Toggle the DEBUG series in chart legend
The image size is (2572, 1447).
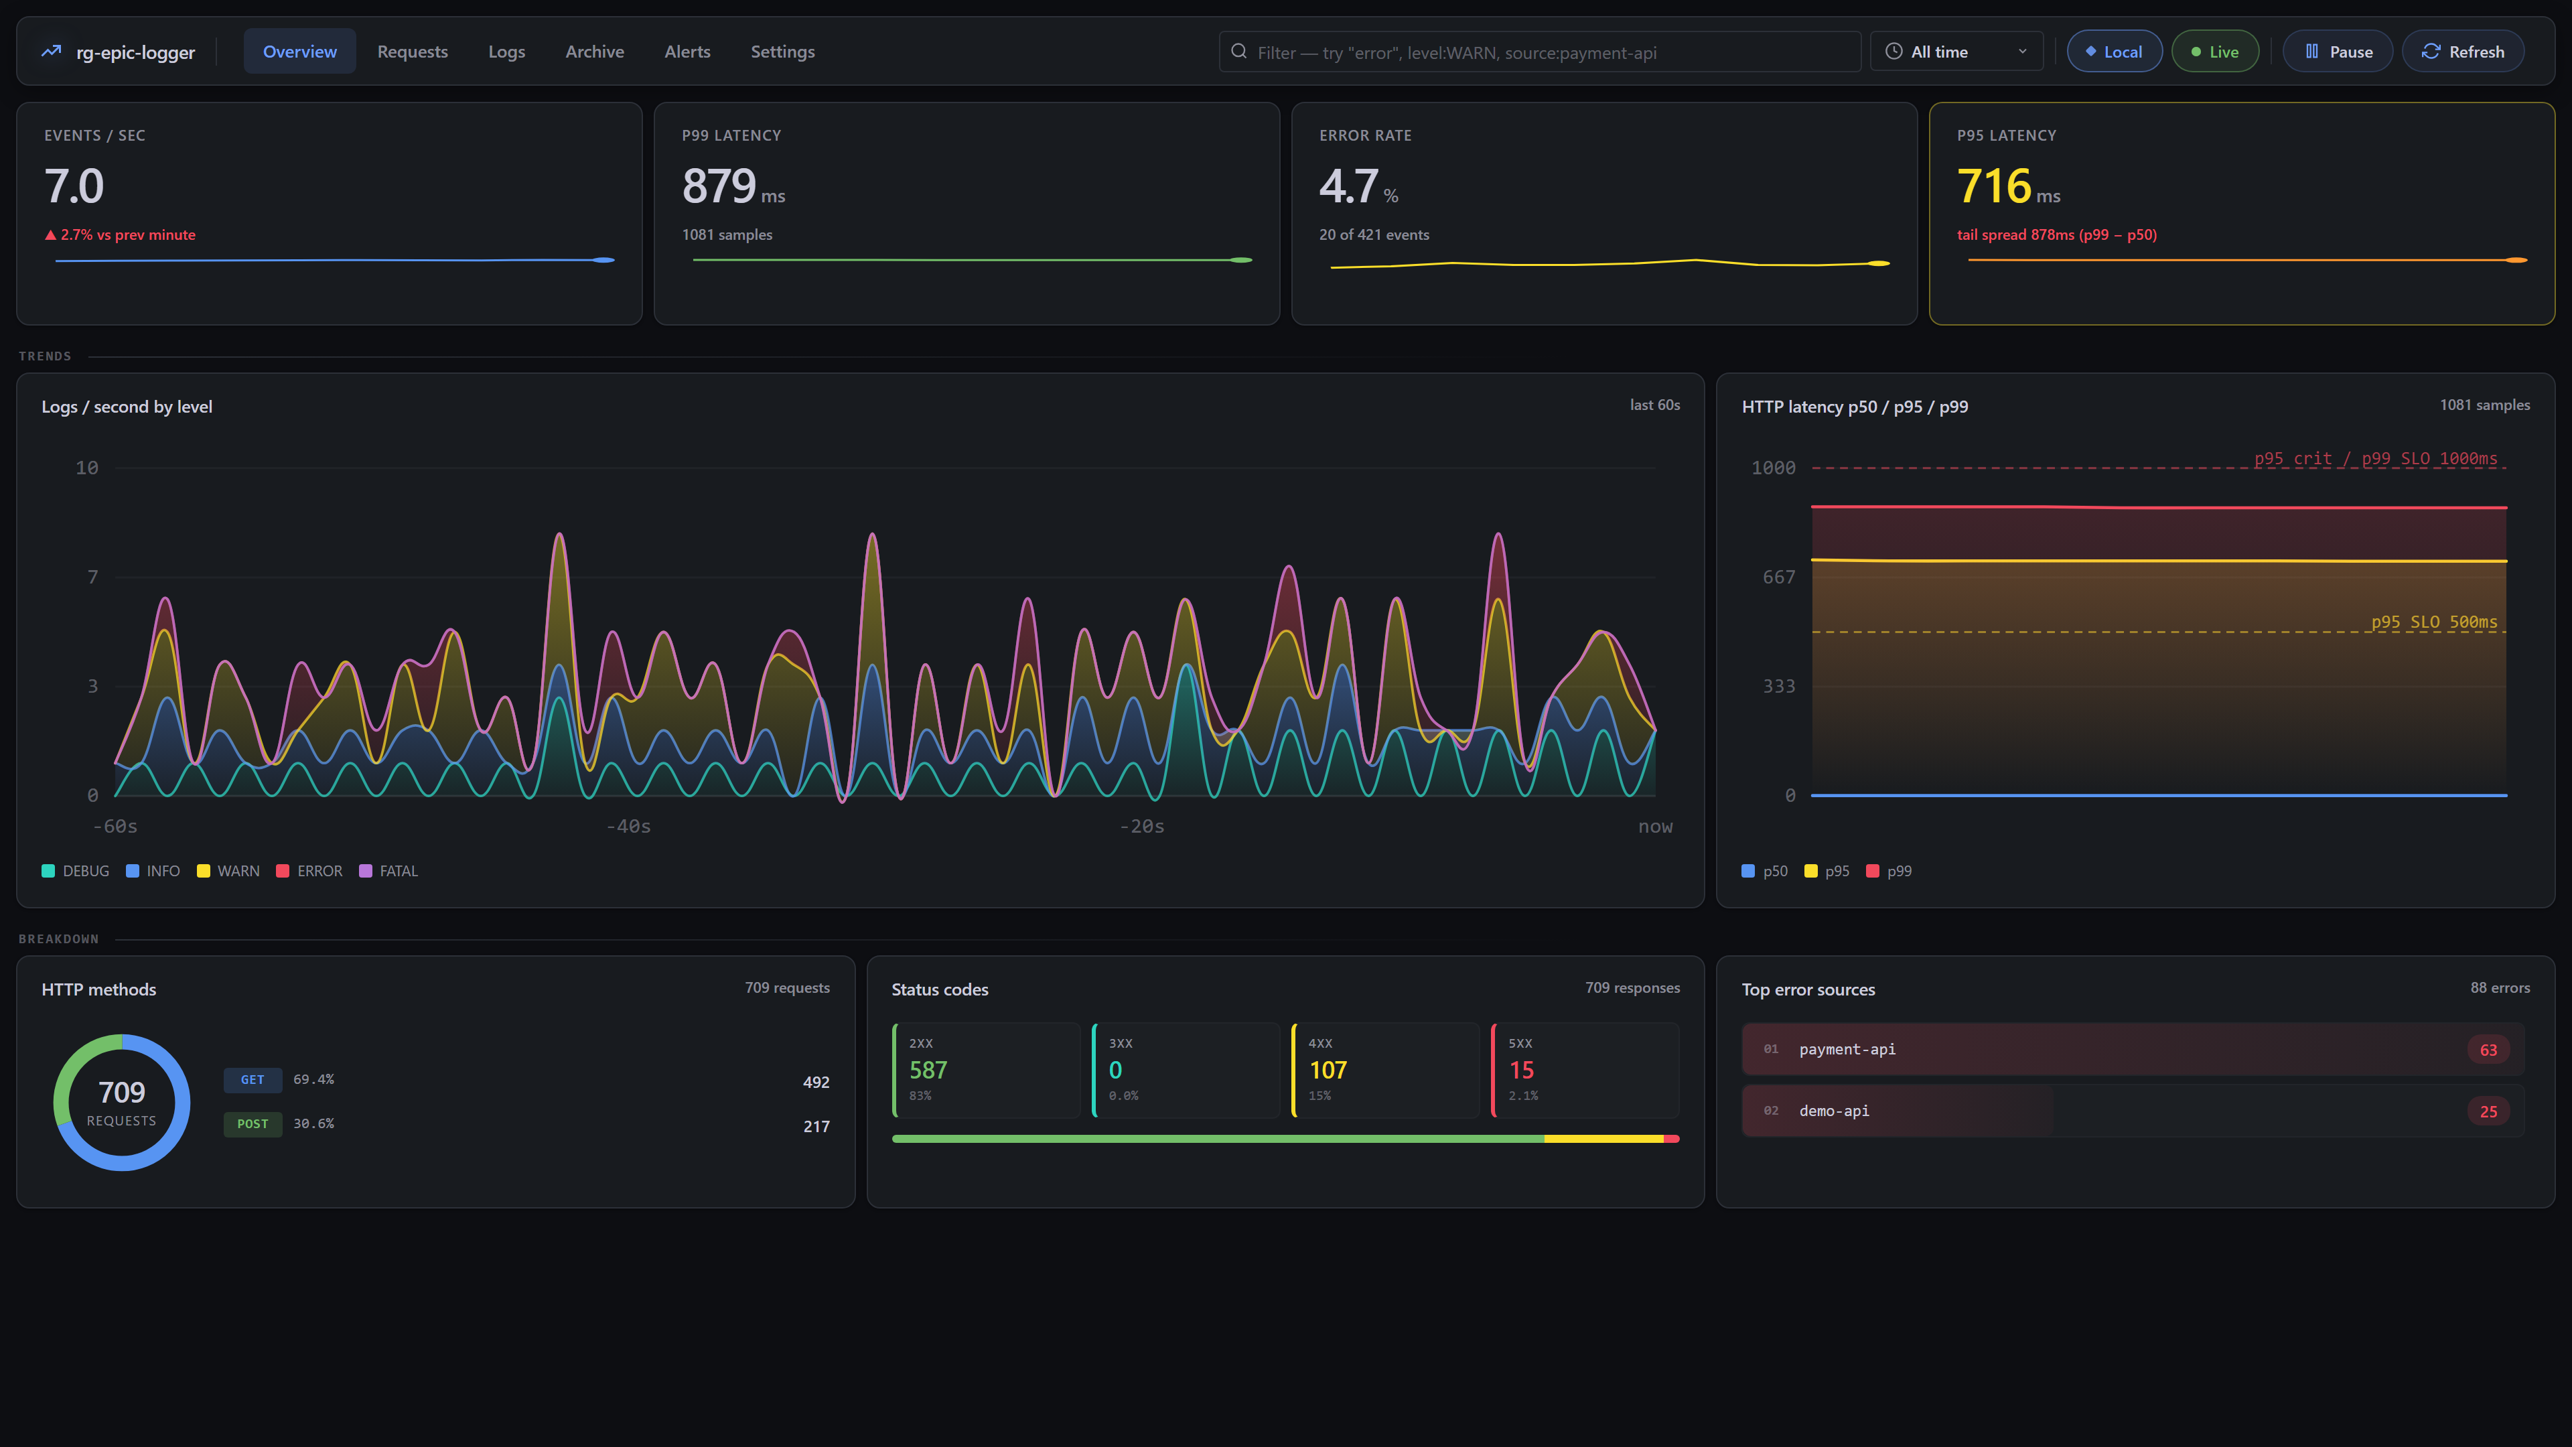75,871
